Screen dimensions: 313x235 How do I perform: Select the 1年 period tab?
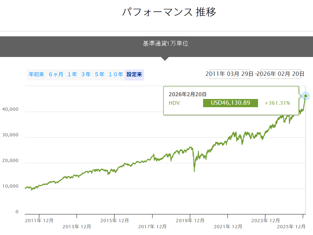tap(72, 74)
